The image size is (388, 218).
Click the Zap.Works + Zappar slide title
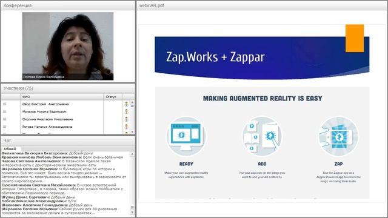[x=215, y=57]
